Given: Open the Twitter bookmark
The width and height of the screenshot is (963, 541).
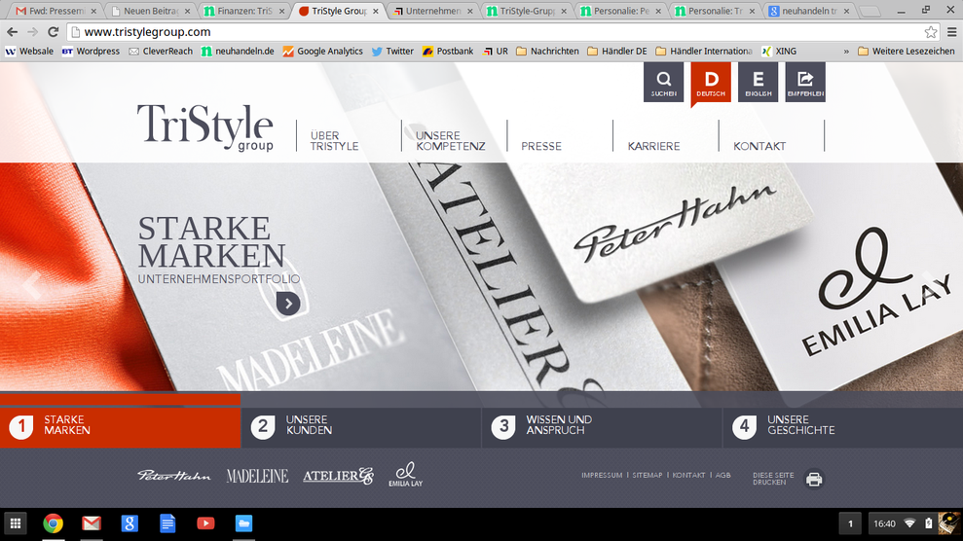Looking at the screenshot, I should point(392,52).
